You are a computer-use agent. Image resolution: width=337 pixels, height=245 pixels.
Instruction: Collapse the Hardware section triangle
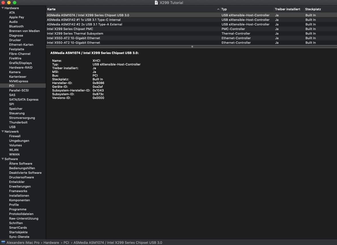coord(3,8)
